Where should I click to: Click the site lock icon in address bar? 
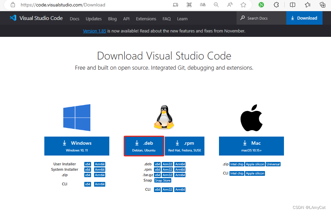click(13, 5)
